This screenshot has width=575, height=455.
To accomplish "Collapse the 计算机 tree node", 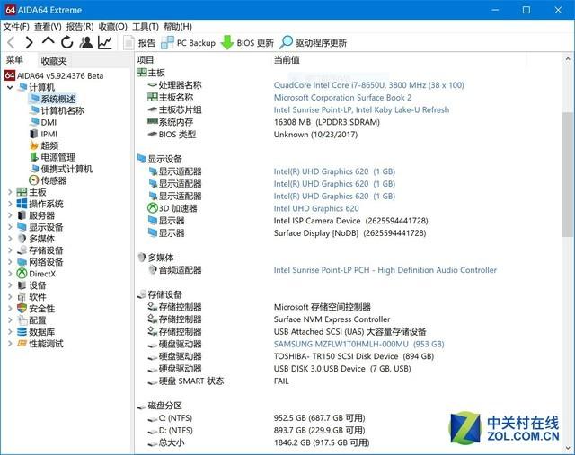I will (10, 87).
